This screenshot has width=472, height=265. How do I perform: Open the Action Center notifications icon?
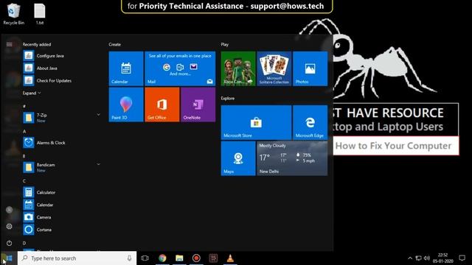[462, 258]
